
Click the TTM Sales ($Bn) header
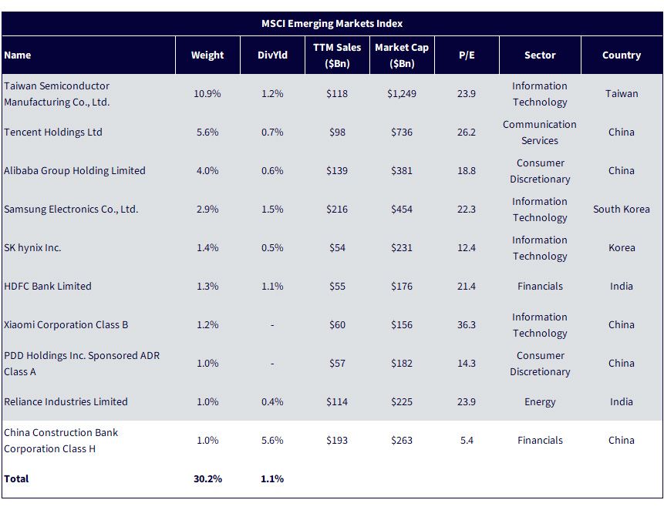pyautogui.click(x=337, y=55)
